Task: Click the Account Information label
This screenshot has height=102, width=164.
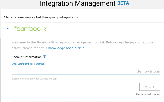Action: pos(27,57)
